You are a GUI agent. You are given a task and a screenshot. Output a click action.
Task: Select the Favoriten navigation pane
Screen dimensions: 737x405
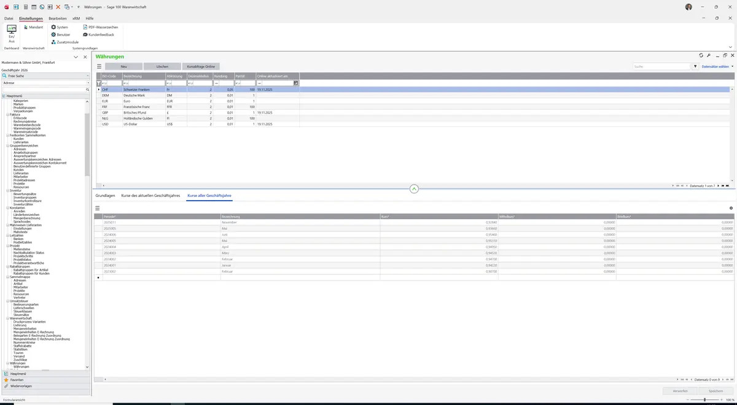[45, 380]
